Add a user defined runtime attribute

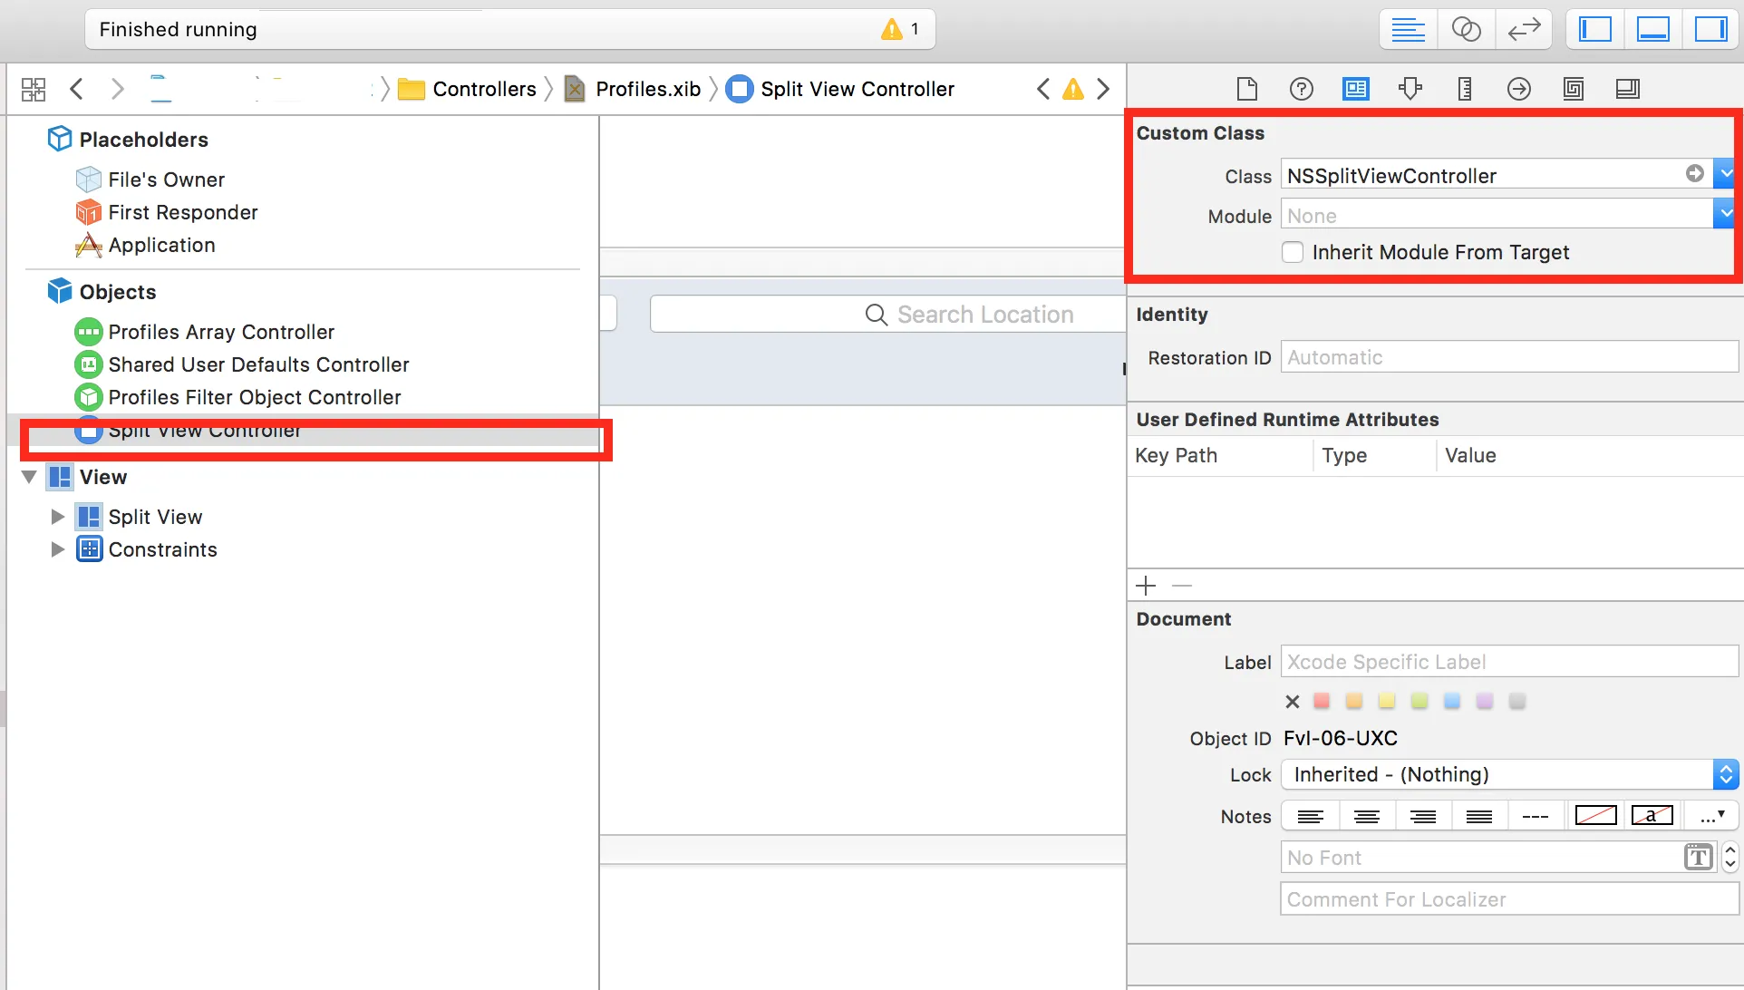(x=1146, y=586)
